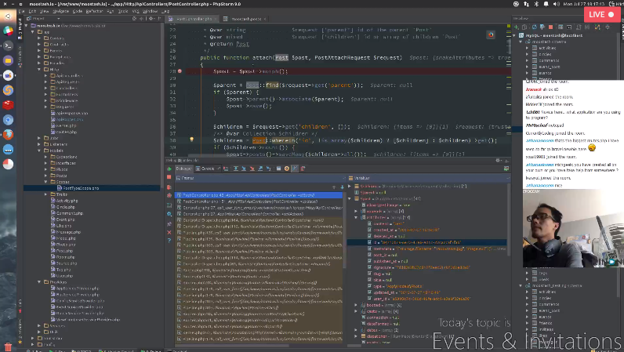The image size is (624, 352).
Task: Open Terminal from the dock
Action: [x=8, y=45]
